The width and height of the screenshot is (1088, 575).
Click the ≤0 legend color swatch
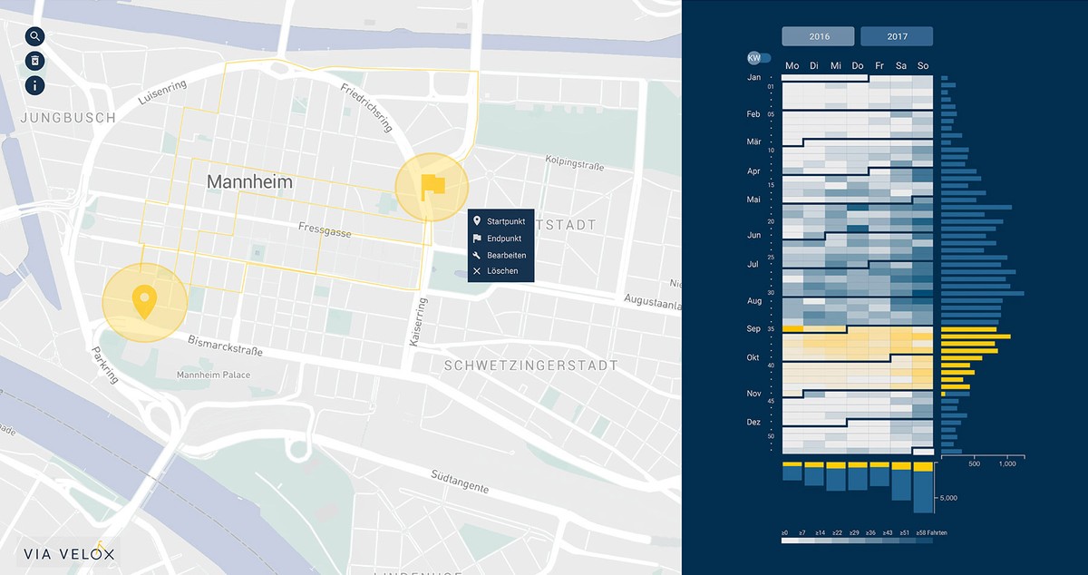[791, 541]
